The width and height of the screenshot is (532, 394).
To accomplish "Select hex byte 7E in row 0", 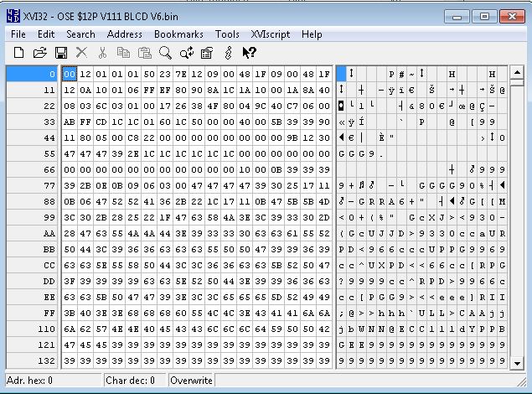I will pos(181,74).
